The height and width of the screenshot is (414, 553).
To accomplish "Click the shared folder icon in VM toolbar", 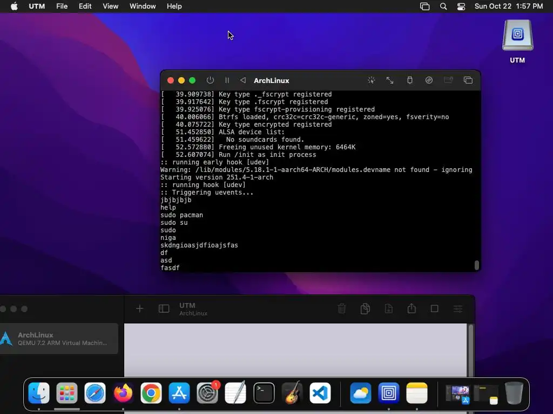I will pyautogui.click(x=448, y=80).
